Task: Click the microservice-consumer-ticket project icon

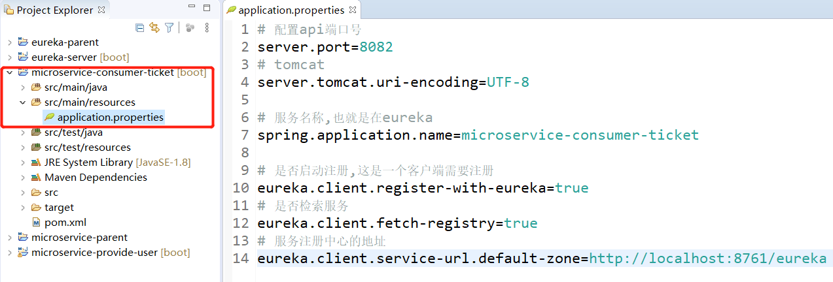Action: (x=23, y=72)
